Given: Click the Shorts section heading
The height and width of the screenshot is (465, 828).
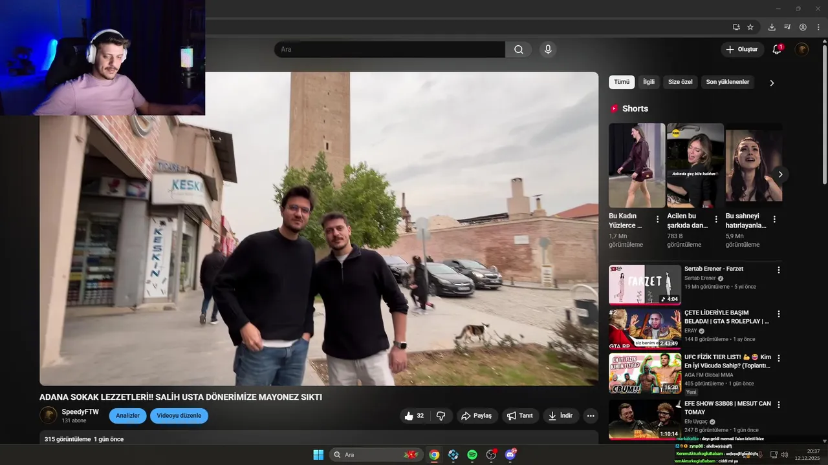Looking at the screenshot, I should [x=635, y=108].
